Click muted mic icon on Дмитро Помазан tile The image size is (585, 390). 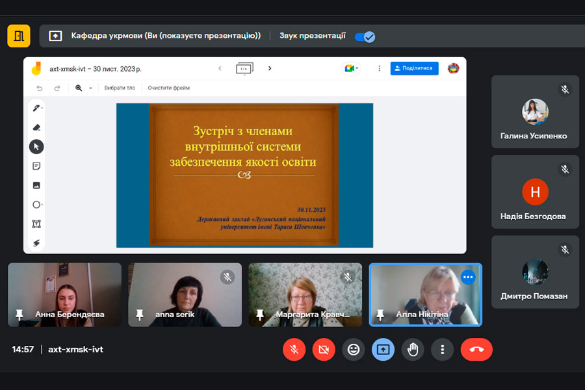[x=565, y=250]
